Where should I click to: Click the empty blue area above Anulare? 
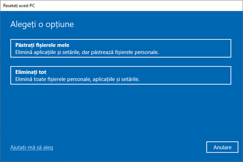click(222, 123)
